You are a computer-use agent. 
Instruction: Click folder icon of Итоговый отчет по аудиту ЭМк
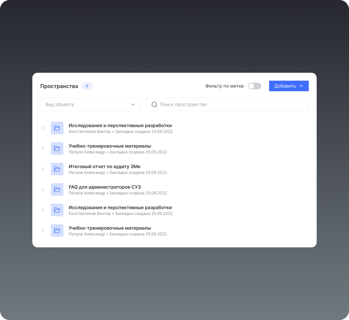point(57,169)
